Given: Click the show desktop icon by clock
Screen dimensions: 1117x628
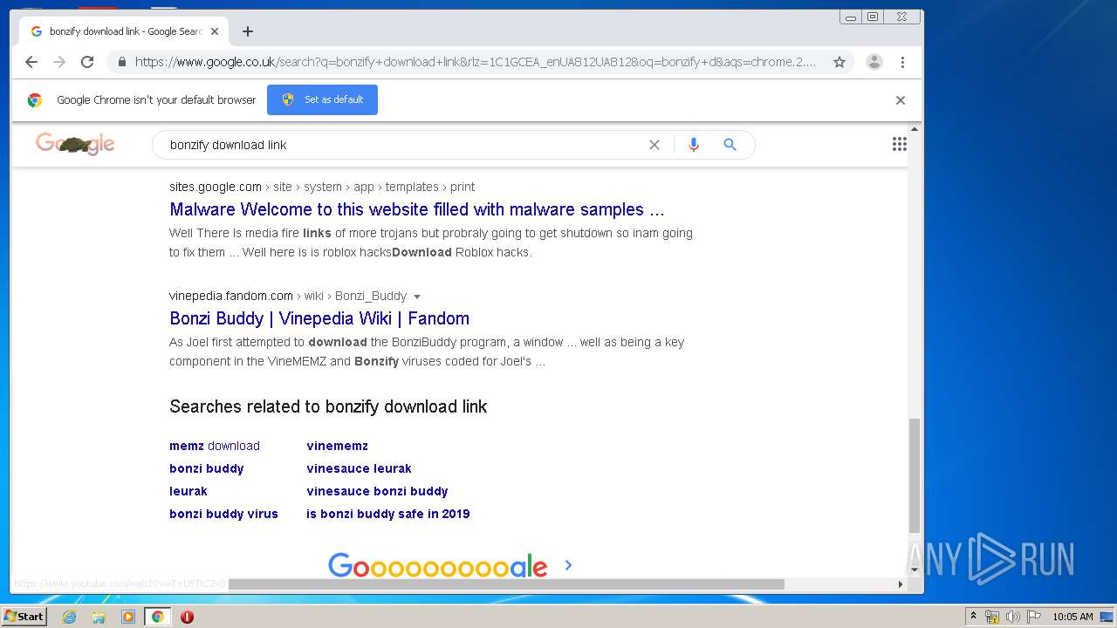Looking at the screenshot, I should [x=1107, y=617].
